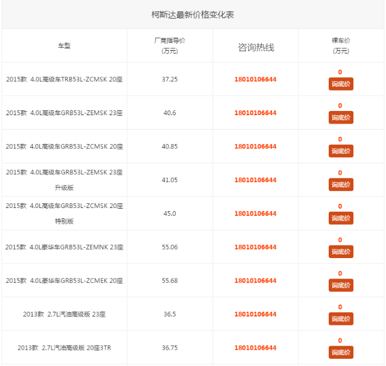Select model GRB53L-ZCMSK 20座 特别版
Viewport: 386px width, 366px height.
(x=65, y=213)
